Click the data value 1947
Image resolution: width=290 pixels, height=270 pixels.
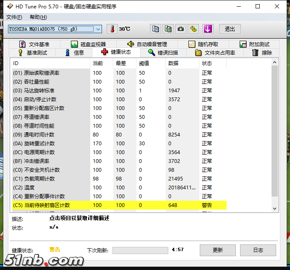174,91
